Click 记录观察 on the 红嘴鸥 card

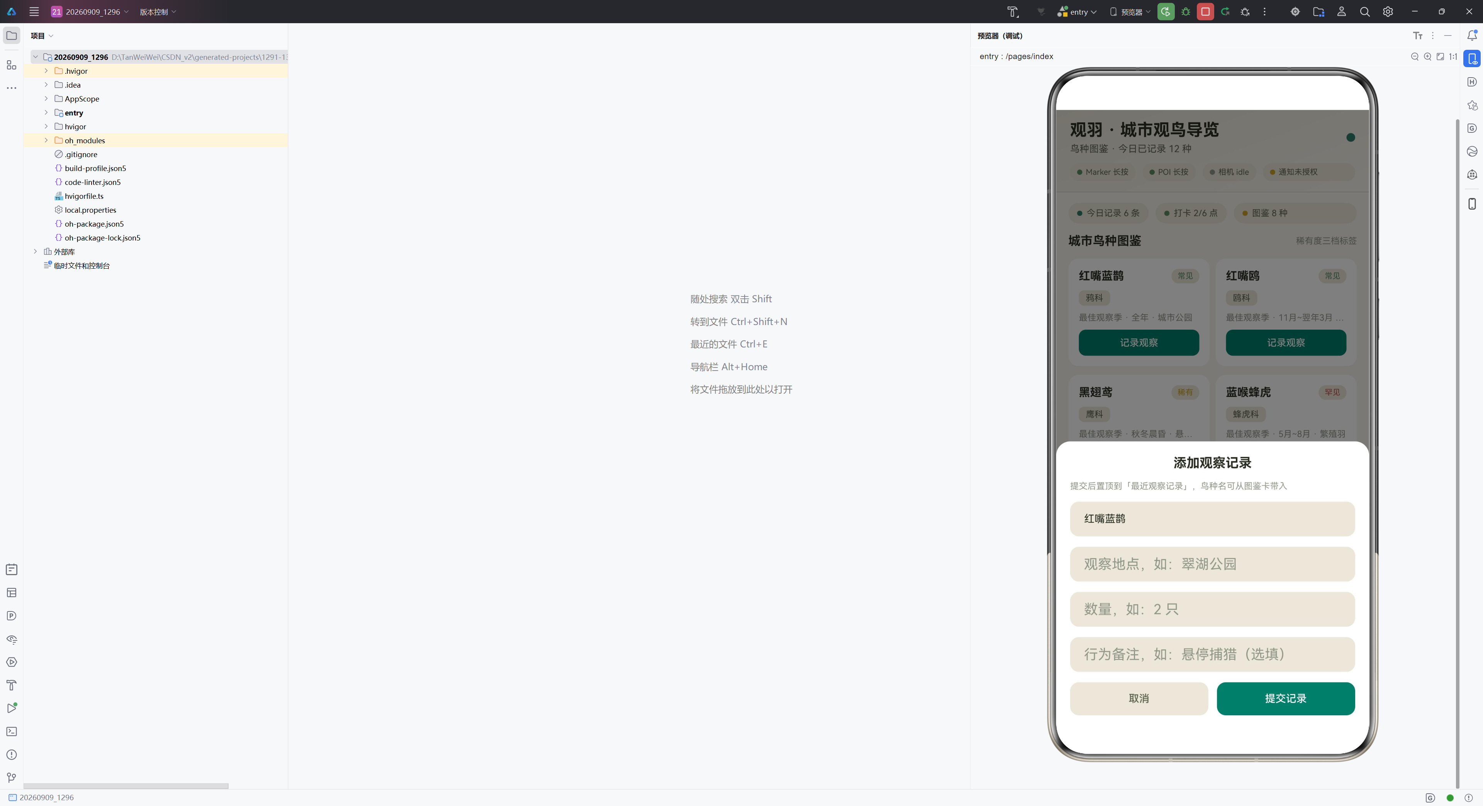click(x=1286, y=343)
